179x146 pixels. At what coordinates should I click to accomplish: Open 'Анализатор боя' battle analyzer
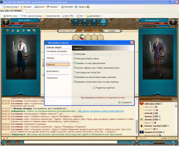[x=52, y=16]
